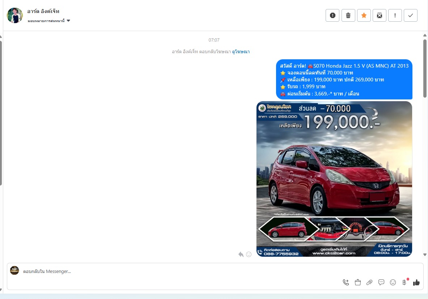Click the chat scrollbar up arrow
The image size is (428, 299).
[x=425, y=35]
